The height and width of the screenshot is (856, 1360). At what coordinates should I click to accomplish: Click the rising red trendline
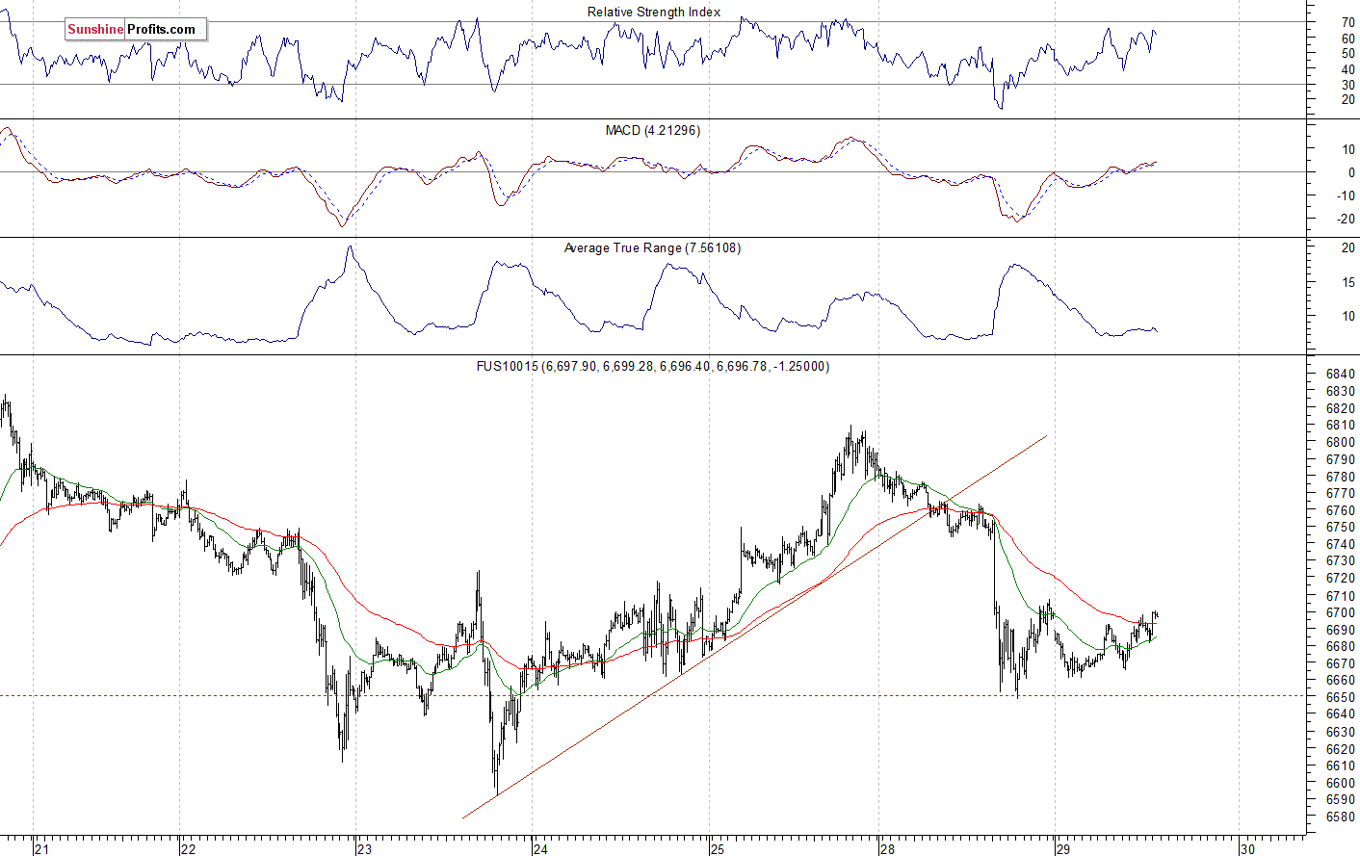[x=755, y=626]
